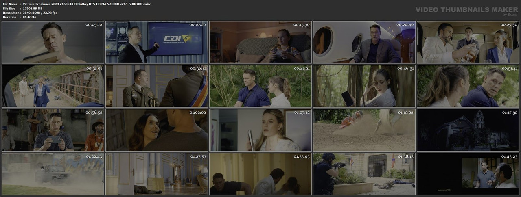Select the frame at 00:51:41

(x=468, y=86)
